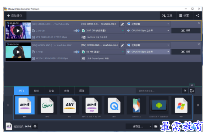Select the MP4 H.264 HD preset
The image size is (206, 138).
pyautogui.click(x=92, y=105)
